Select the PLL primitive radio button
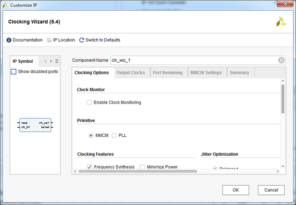This screenshot has width=296, height=205. pos(114,135)
